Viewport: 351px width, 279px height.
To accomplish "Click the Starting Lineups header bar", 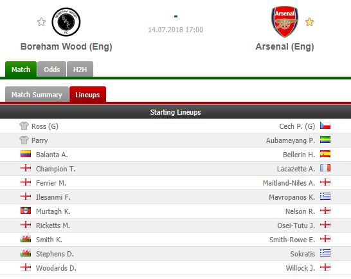I will coord(175,112).
